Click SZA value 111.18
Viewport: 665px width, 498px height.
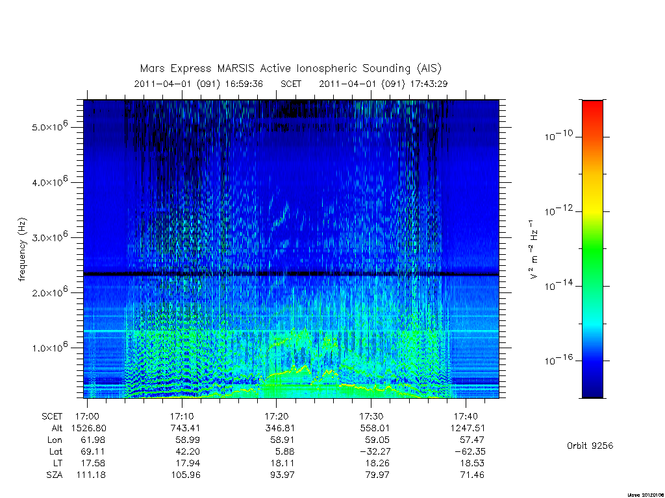[x=91, y=475]
